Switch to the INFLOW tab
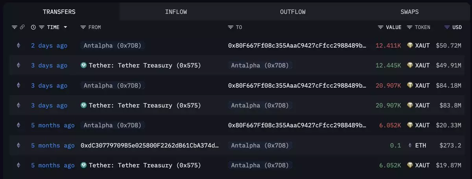This screenshot has width=472, height=179. click(176, 12)
